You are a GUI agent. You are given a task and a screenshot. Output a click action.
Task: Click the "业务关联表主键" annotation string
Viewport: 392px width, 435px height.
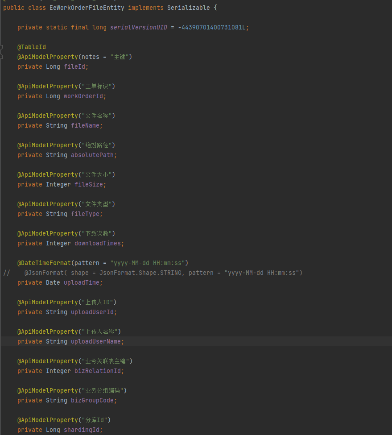click(x=105, y=361)
